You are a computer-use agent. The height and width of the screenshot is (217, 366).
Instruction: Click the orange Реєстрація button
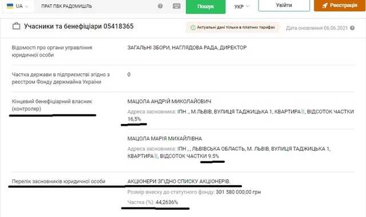[x=339, y=5]
